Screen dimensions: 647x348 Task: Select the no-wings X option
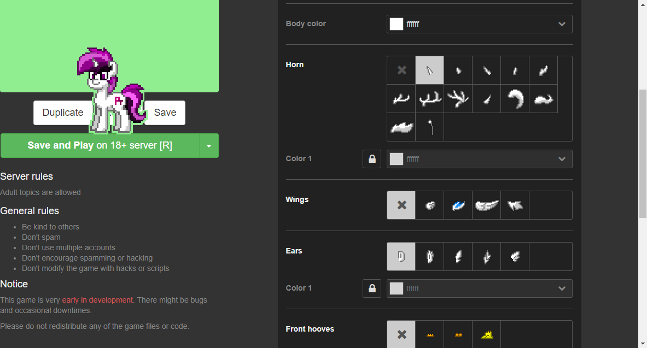click(x=401, y=205)
